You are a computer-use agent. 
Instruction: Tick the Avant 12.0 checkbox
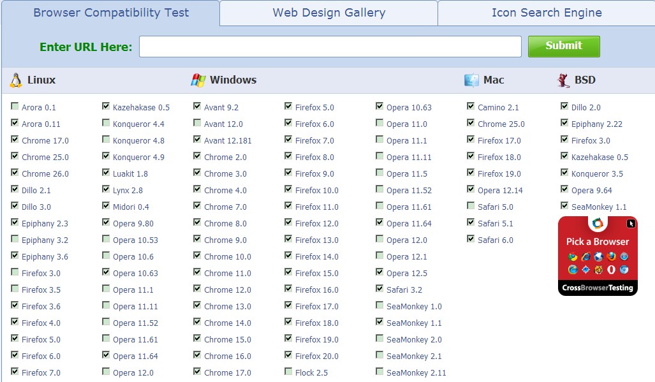(x=197, y=122)
